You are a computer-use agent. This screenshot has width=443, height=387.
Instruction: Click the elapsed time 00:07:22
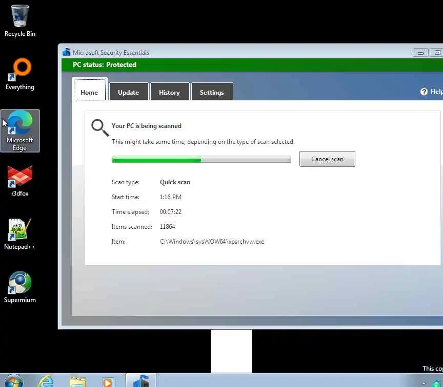[x=170, y=212]
